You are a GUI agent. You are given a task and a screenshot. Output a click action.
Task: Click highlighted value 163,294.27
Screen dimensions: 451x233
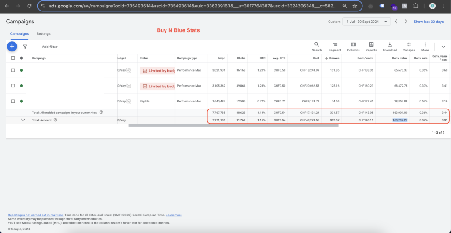(x=400, y=120)
